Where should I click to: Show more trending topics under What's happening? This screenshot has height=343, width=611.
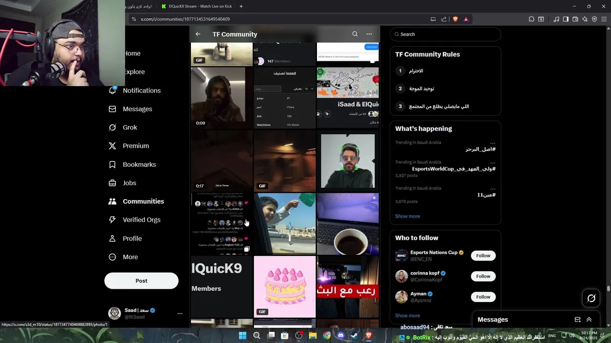(407, 216)
